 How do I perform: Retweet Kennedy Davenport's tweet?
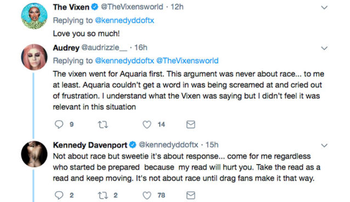(103, 195)
